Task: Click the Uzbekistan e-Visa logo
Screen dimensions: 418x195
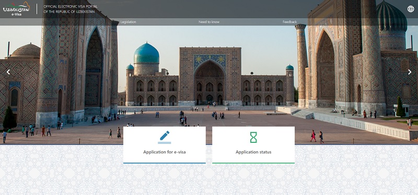Action: 16,9
